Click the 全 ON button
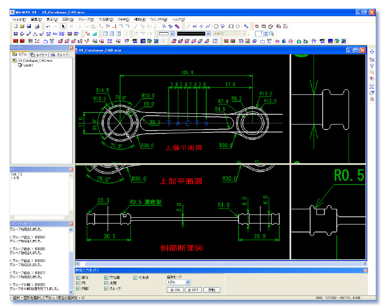 tap(175, 290)
